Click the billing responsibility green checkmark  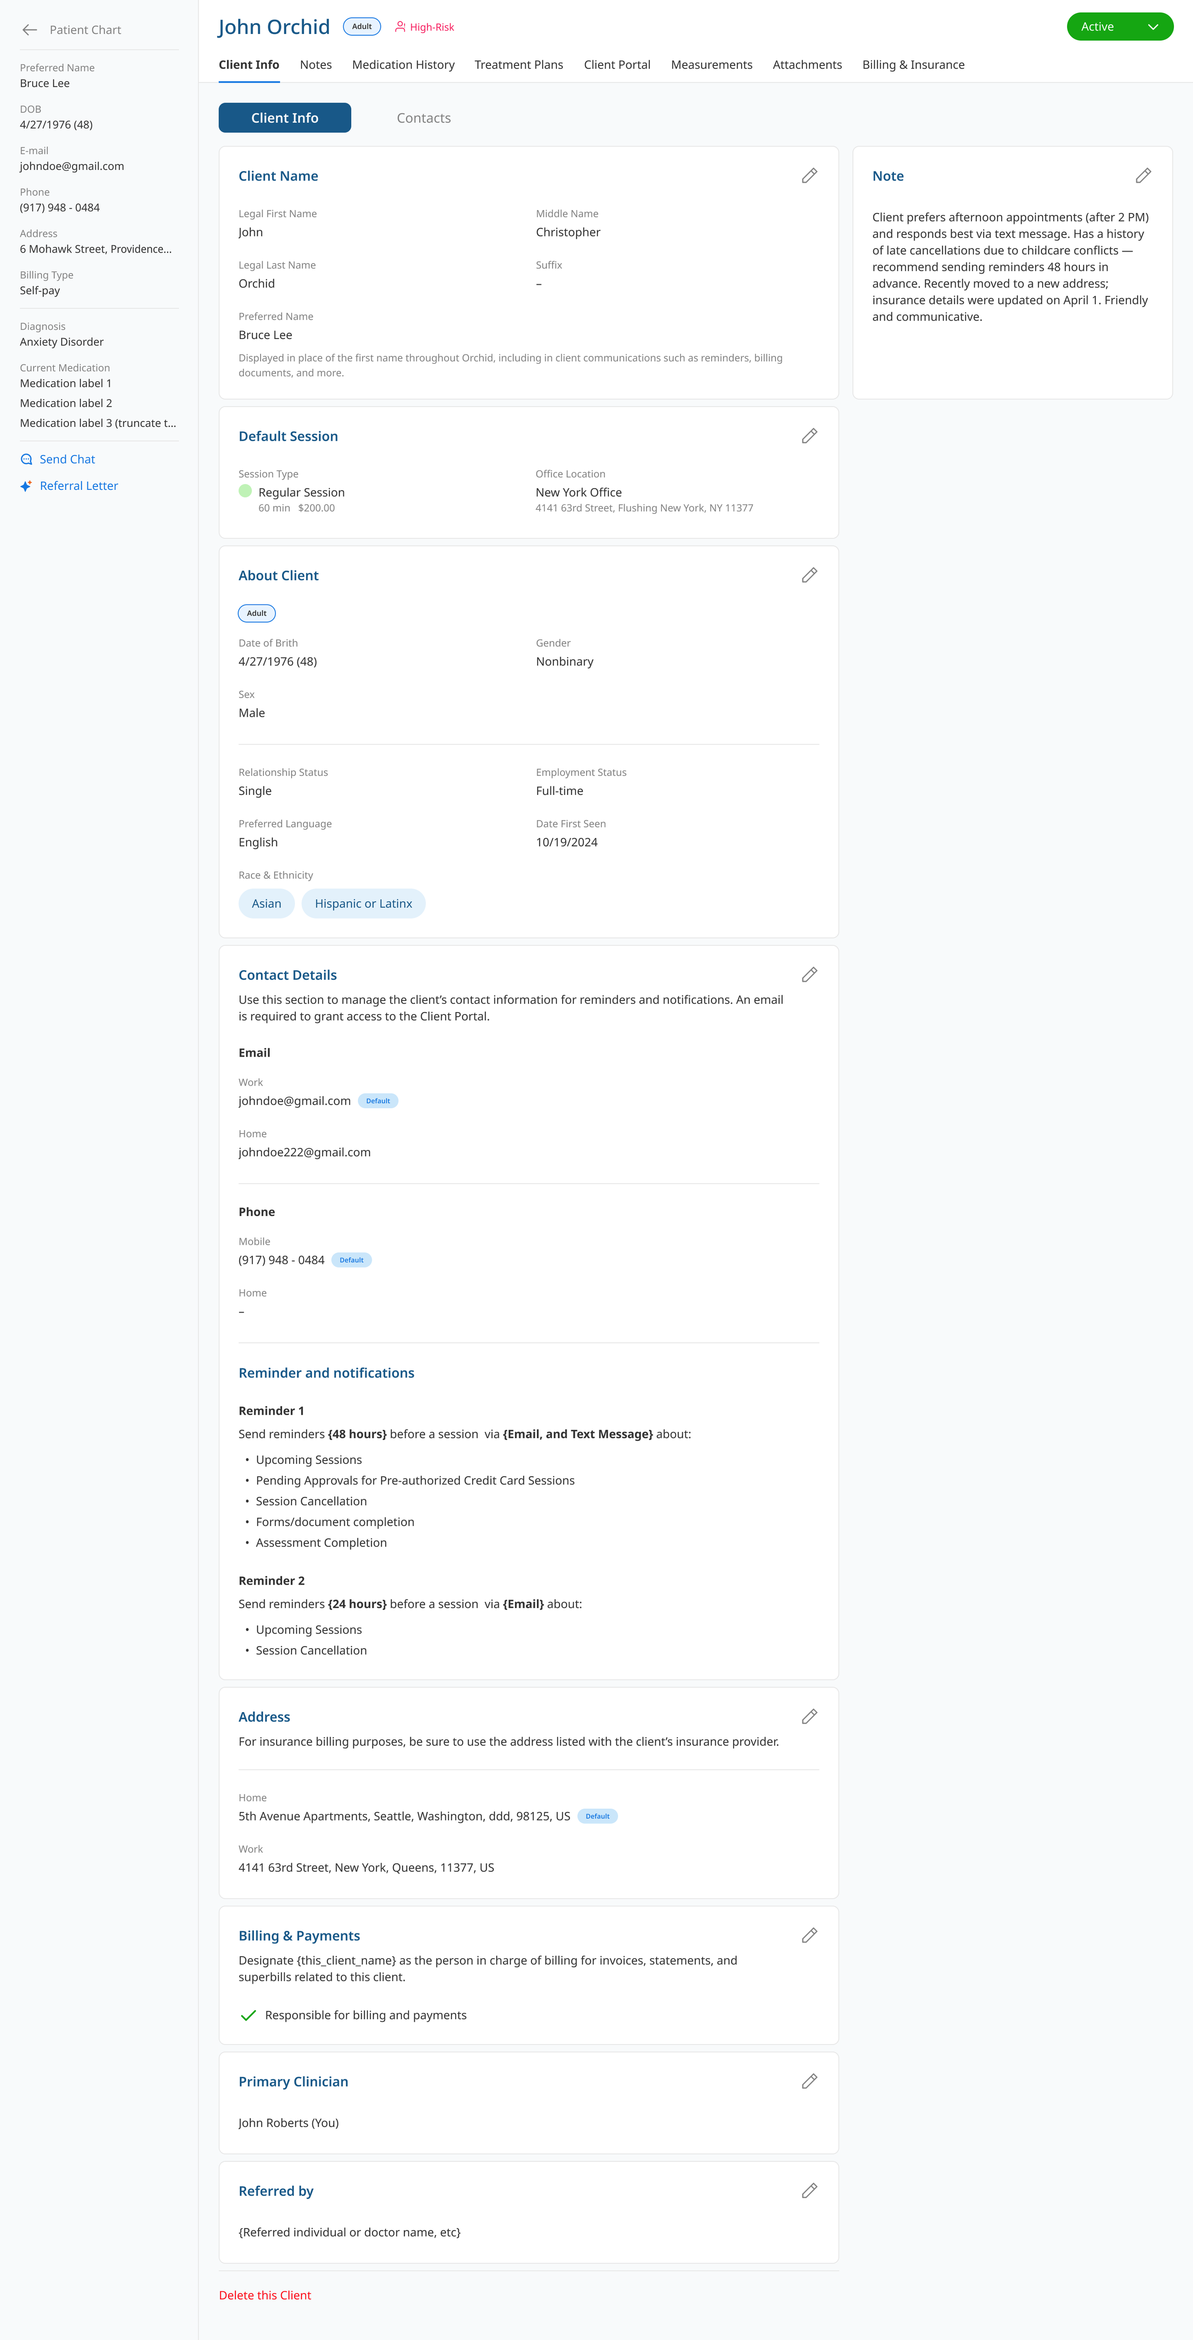point(248,2015)
